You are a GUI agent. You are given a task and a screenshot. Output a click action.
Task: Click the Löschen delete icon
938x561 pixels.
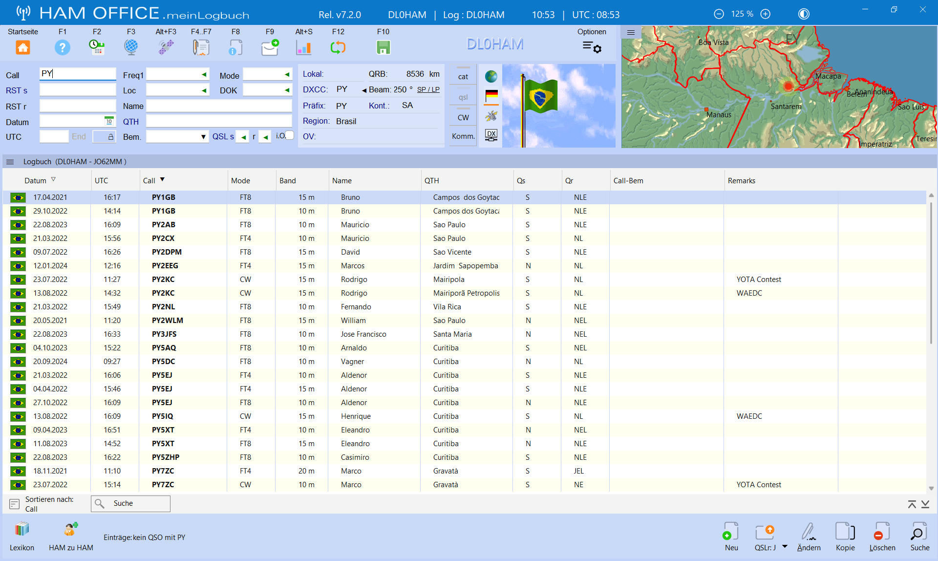tap(882, 531)
